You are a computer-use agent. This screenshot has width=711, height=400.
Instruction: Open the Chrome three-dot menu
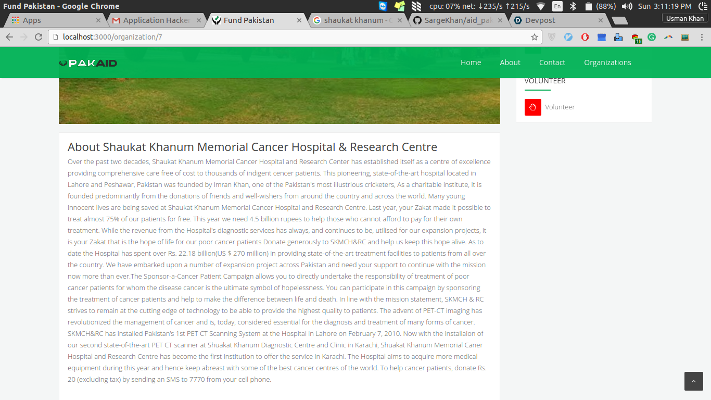click(702, 37)
